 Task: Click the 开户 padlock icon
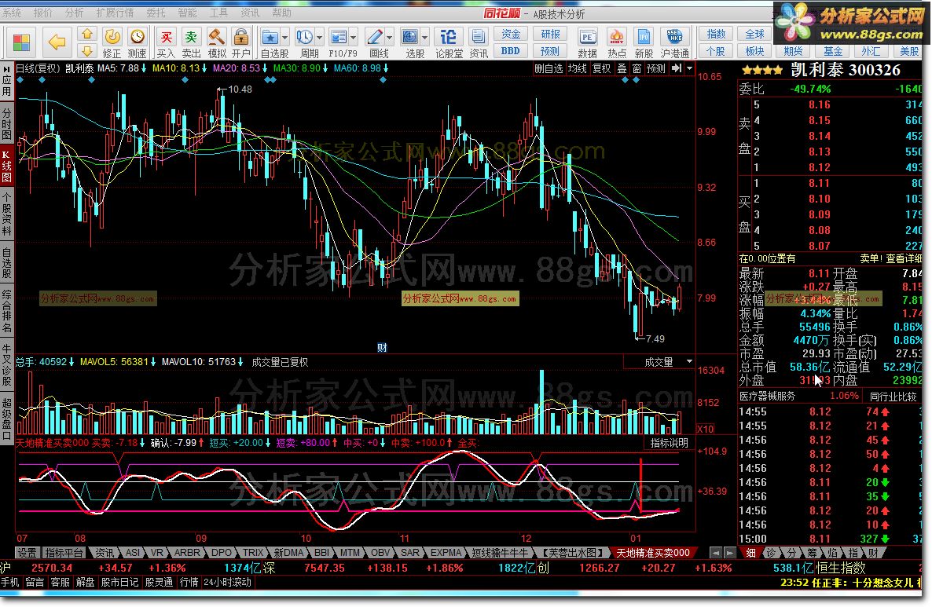pyautogui.click(x=240, y=38)
